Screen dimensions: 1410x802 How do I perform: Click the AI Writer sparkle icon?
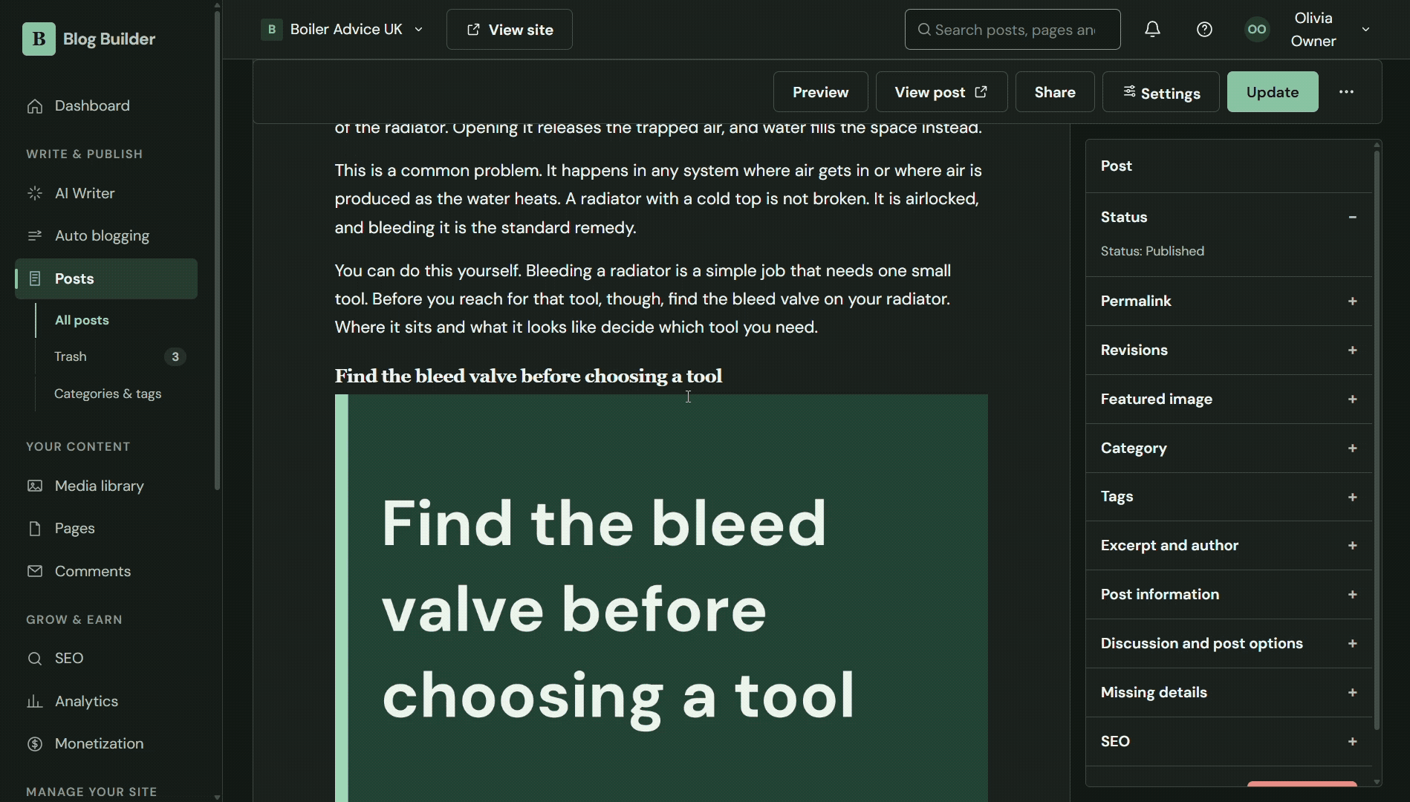point(35,194)
